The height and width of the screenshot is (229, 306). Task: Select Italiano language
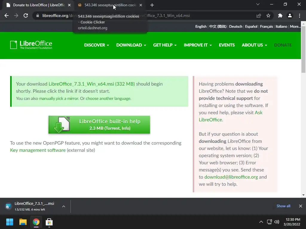click(x=281, y=27)
